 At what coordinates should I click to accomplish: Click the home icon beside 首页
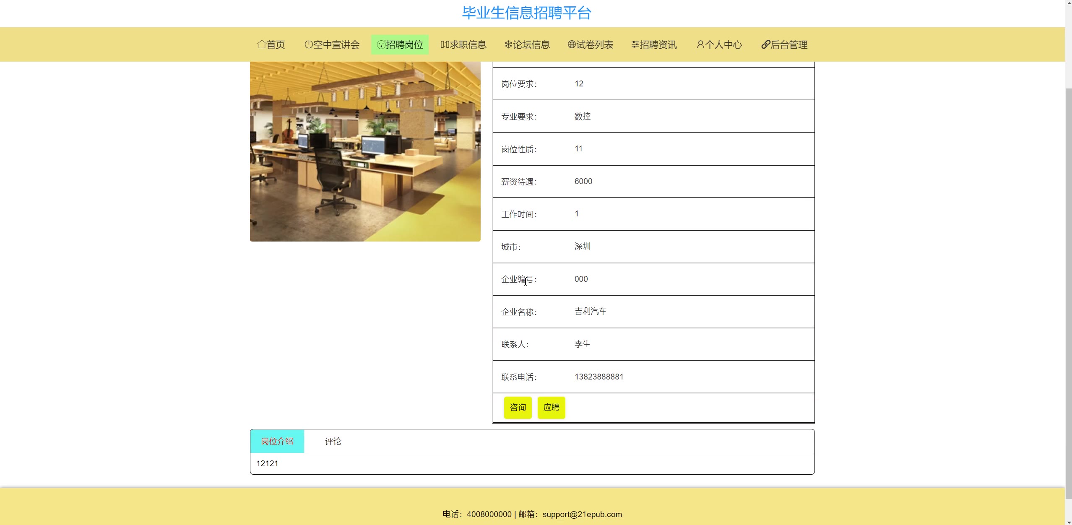click(262, 44)
